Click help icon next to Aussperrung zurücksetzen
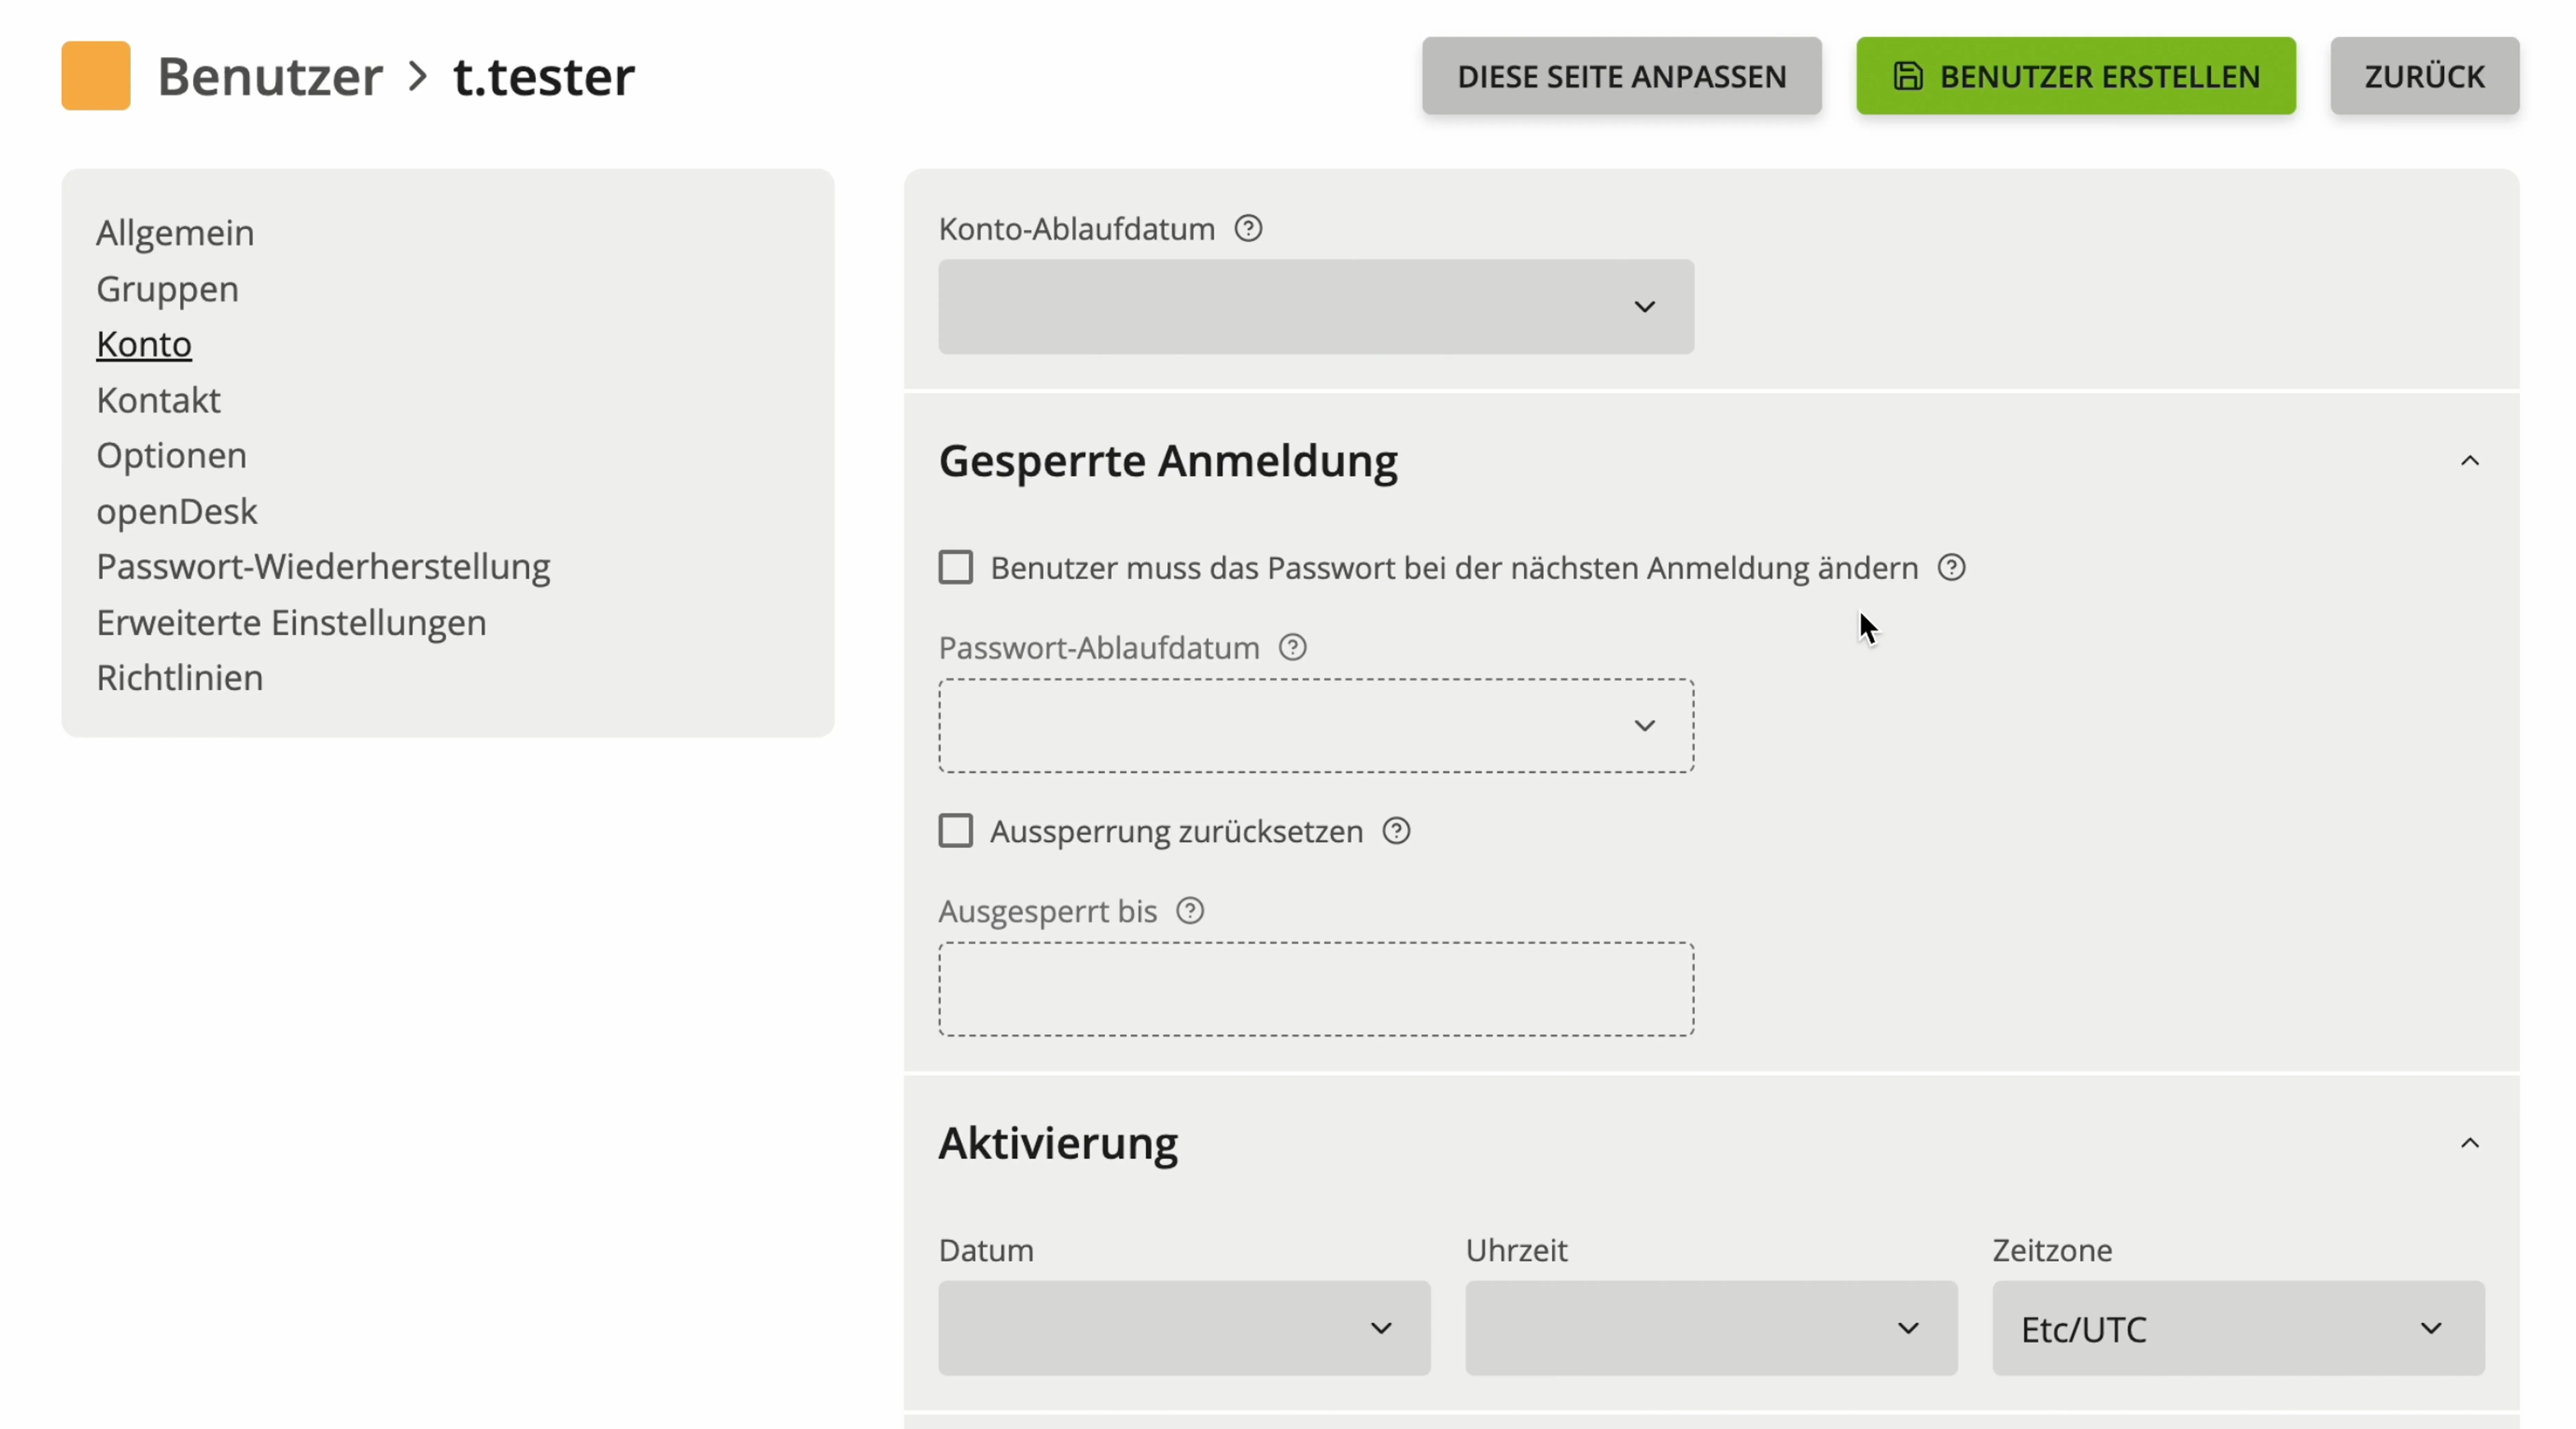2576x1429 pixels. tap(1396, 831)
